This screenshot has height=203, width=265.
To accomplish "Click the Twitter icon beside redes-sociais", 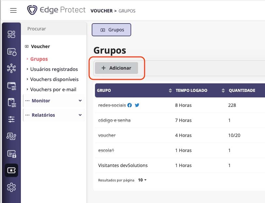I will [x=137, y=105].
